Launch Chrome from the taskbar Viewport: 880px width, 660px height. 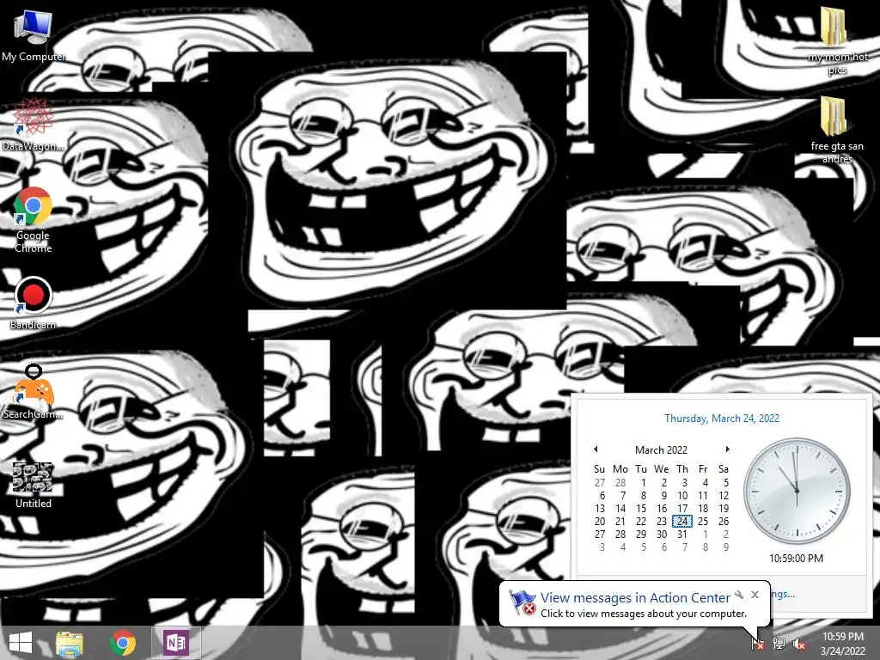[x=123, y=643]
